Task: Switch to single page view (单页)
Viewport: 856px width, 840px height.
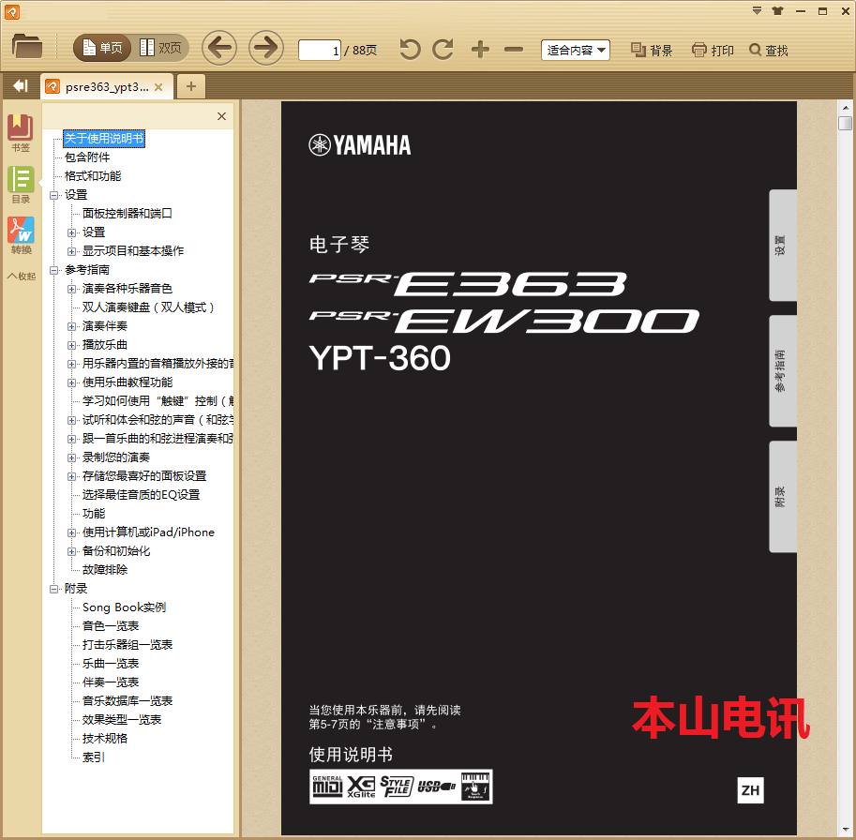Action: click(102, 48)
